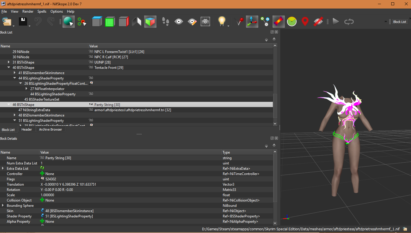
Task: Click the Play animation button
Action: [x=335, y=21]
